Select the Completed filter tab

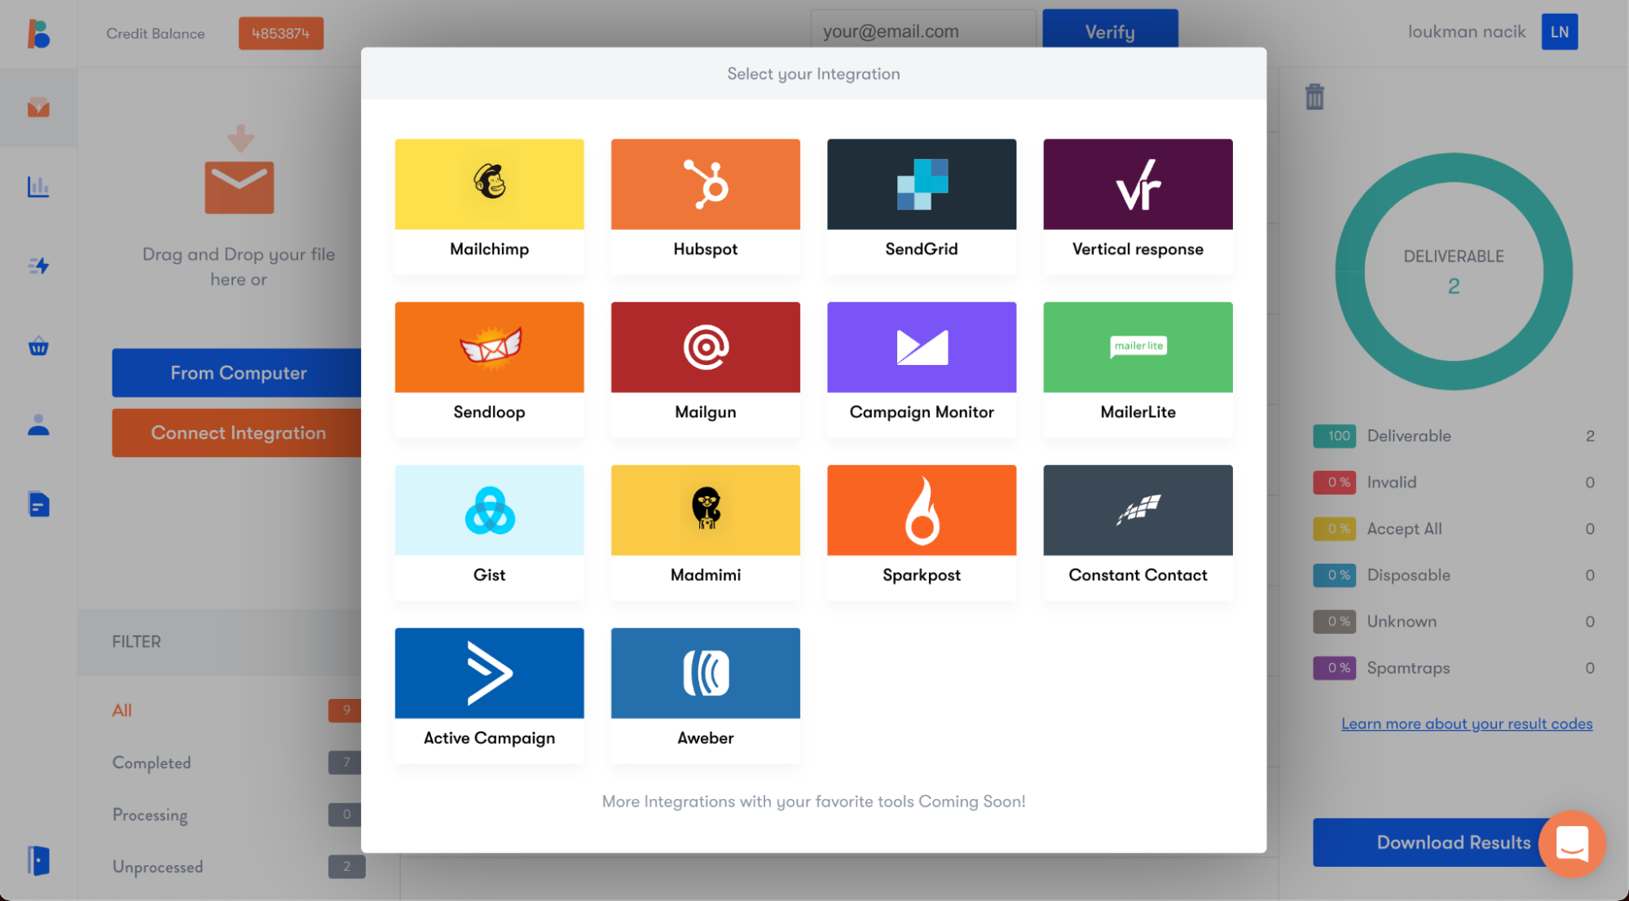coord(151,763)
